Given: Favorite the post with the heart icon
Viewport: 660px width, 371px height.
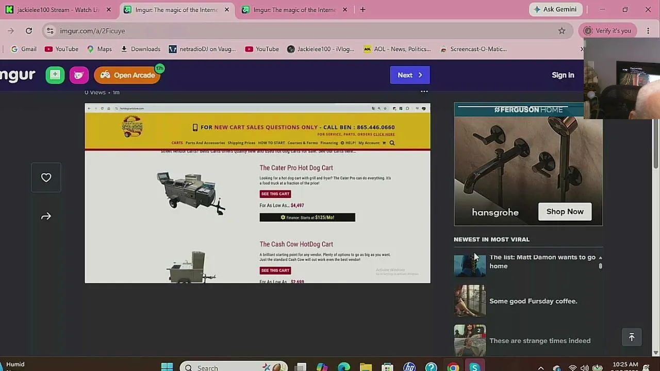Looking at the screenshot, I should tap(46, 177).
